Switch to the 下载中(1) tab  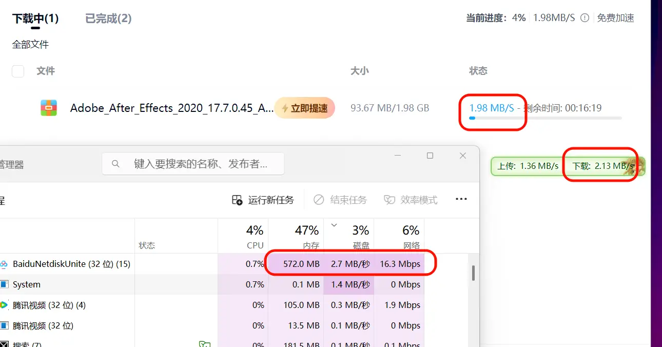(x=35, y=18)
